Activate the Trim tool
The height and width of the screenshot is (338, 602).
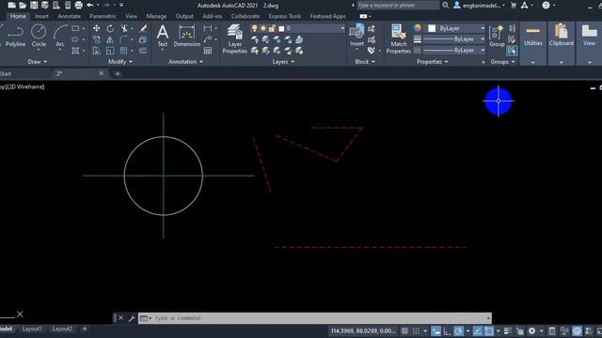[x=124, y=28]
